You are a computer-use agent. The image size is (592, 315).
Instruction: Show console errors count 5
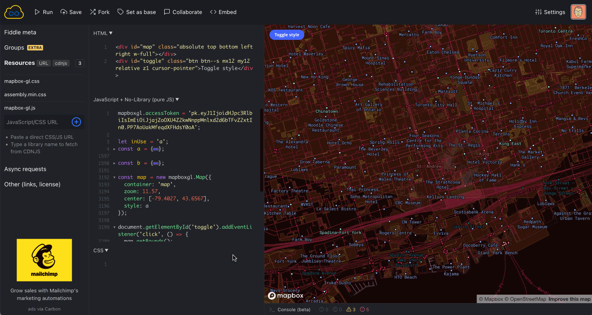[365, 309]
